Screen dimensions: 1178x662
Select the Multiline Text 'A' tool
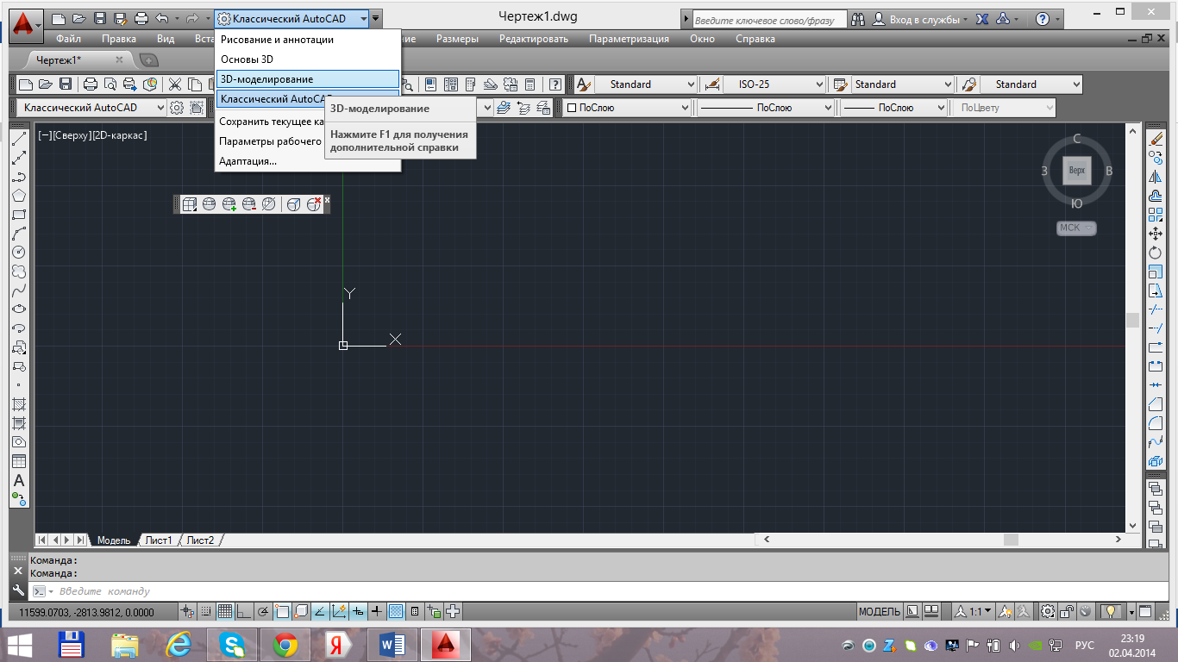point(19,480)
